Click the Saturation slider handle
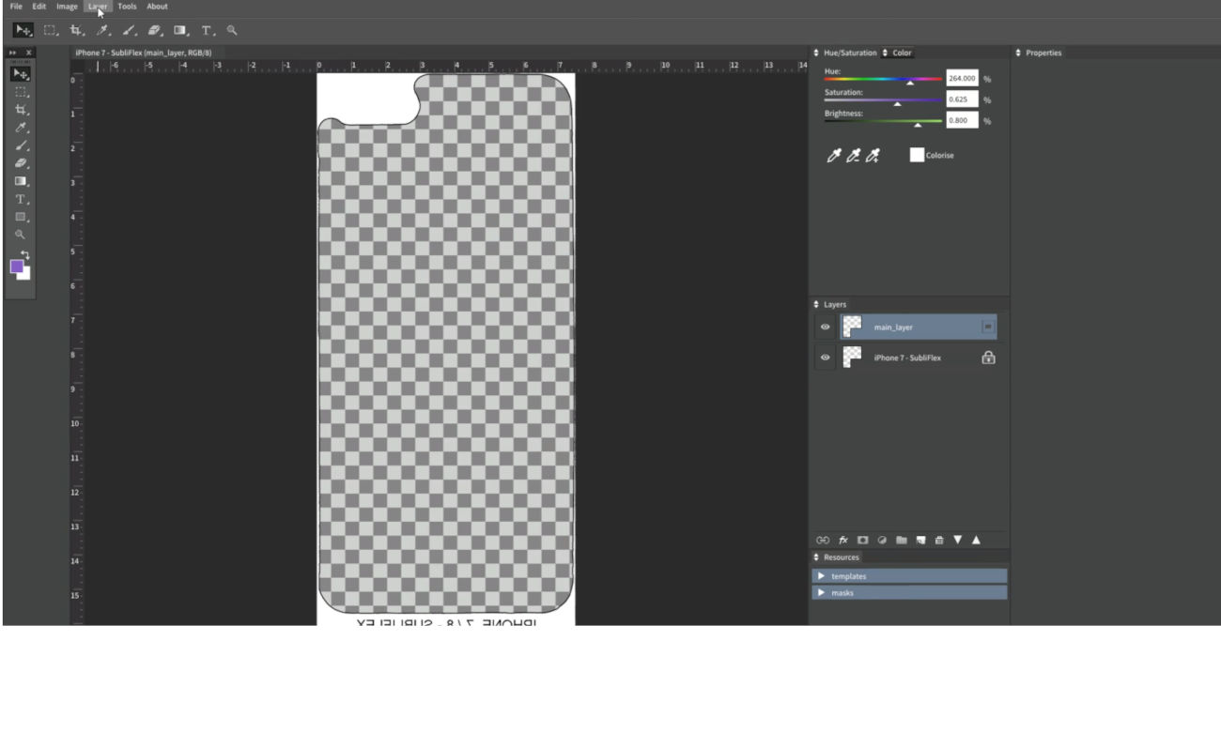 pos(897,103)
